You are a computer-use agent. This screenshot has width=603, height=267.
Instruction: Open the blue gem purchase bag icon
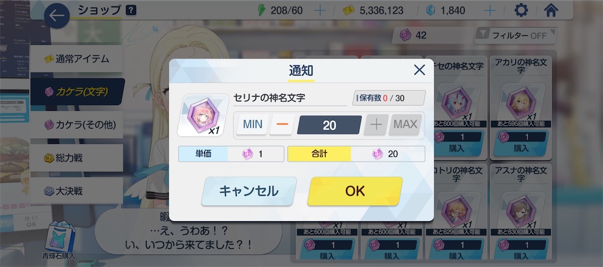pos(59,240)
